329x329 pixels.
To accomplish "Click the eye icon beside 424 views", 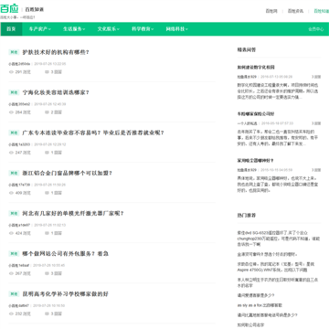I will (11, 233).
